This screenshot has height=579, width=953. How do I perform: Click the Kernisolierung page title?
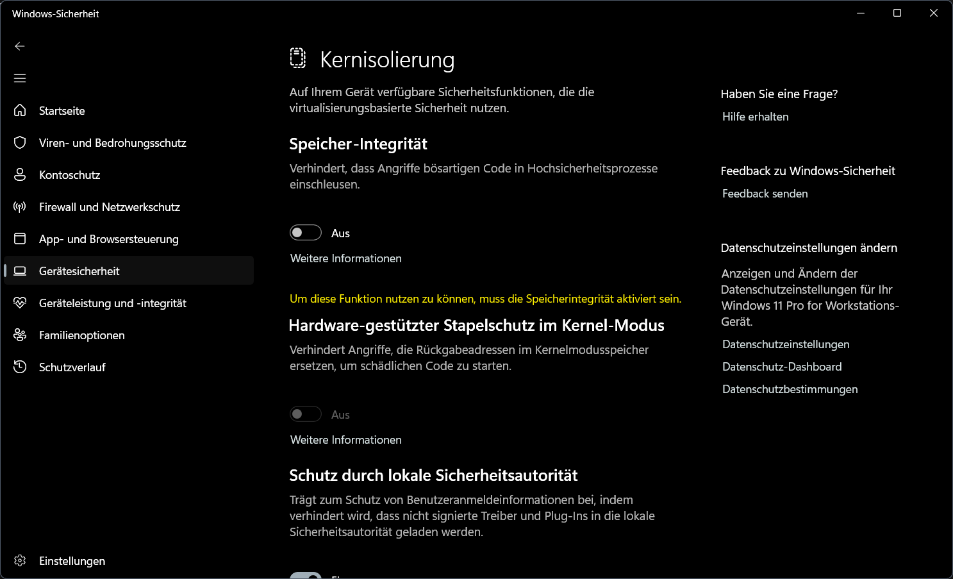[387, 60]
